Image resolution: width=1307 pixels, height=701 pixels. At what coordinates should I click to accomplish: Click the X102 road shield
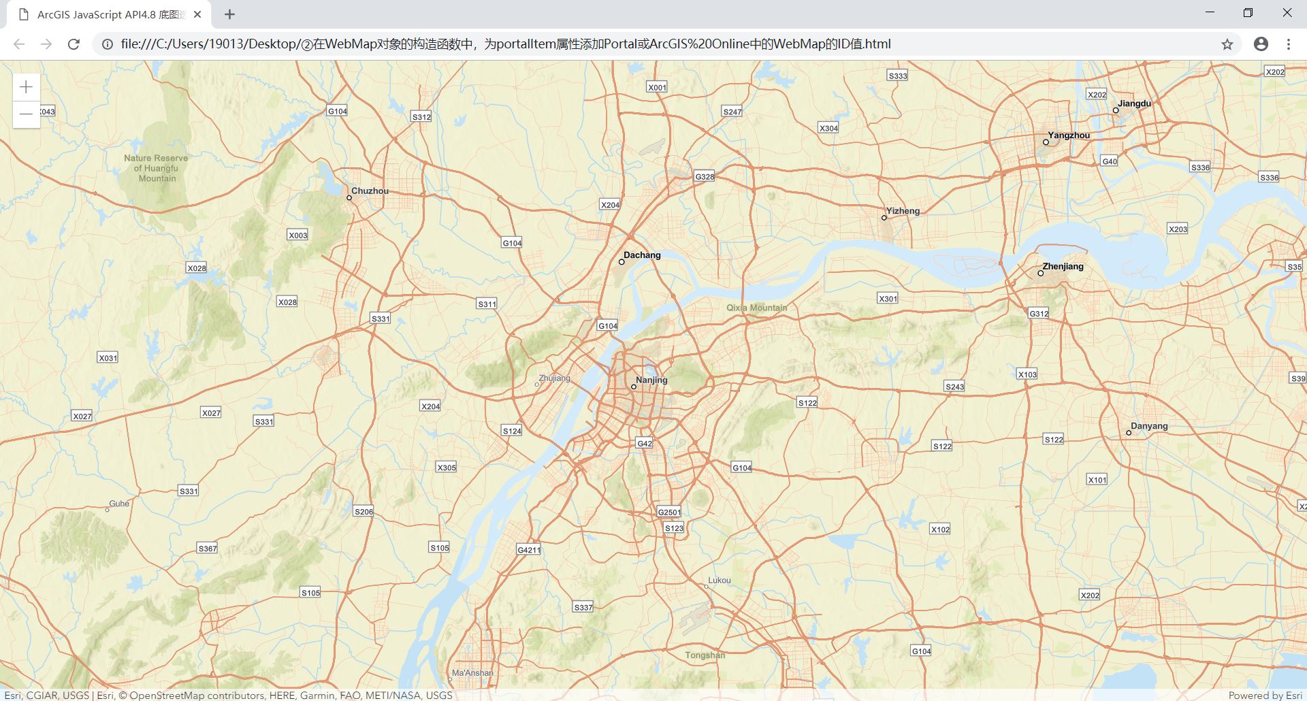[940, 529]
